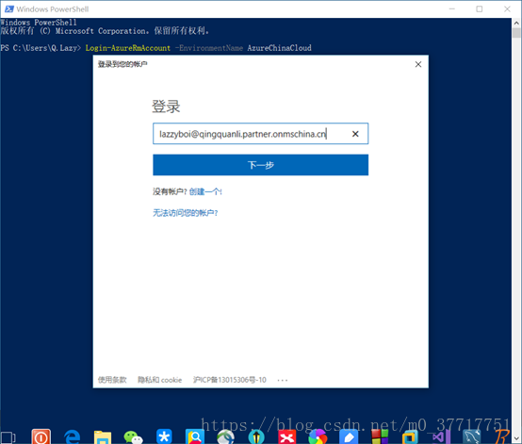Open the 无法访问您的帐户 link
Viewport: 522px width, 444px height.
point(185,213)
